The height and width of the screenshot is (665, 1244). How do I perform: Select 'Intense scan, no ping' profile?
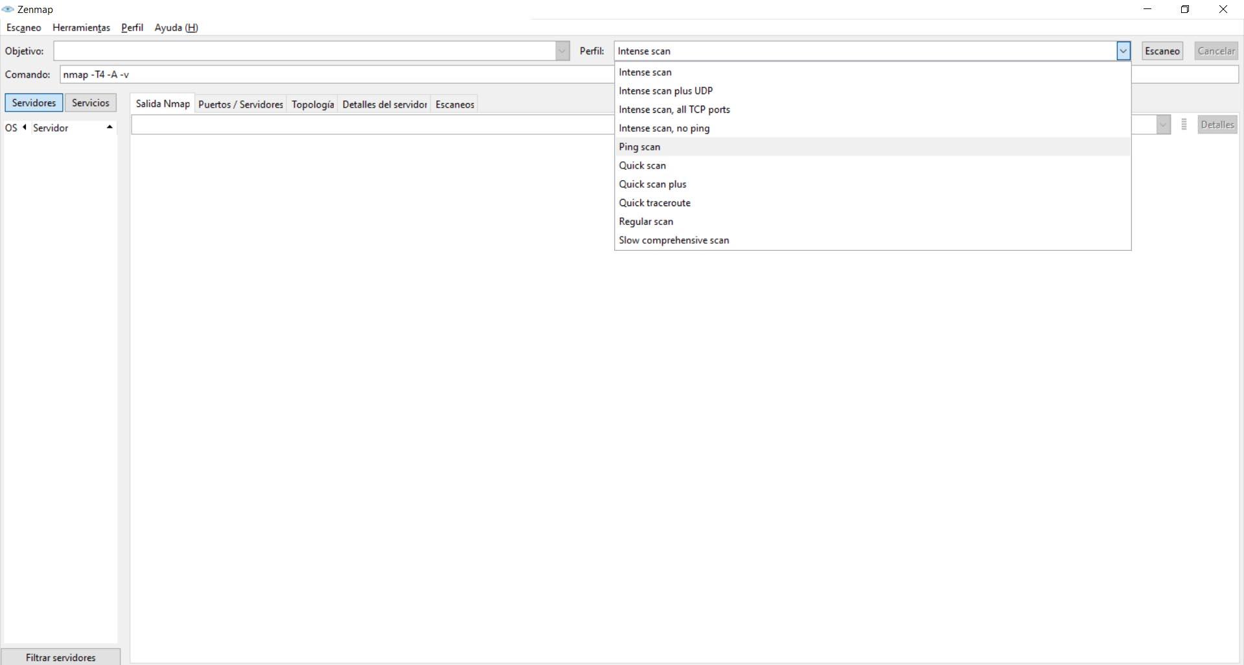[x=873, y=128]
